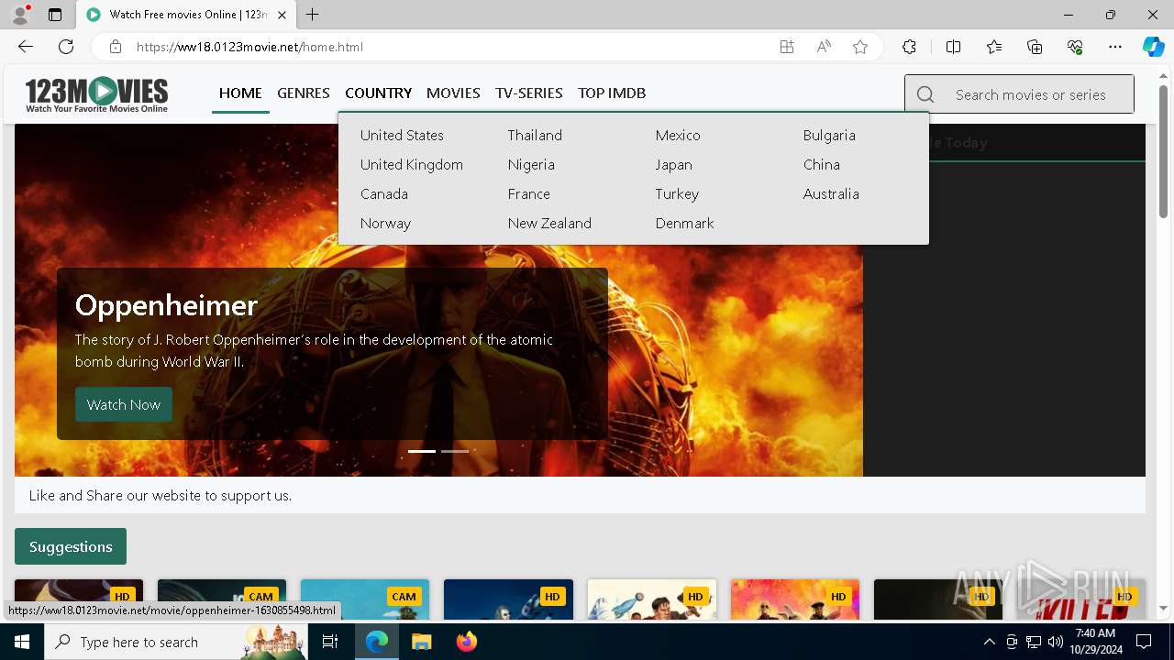Open the Edge profile icon
Screen dimensions: 1174x660
point(20,15)
